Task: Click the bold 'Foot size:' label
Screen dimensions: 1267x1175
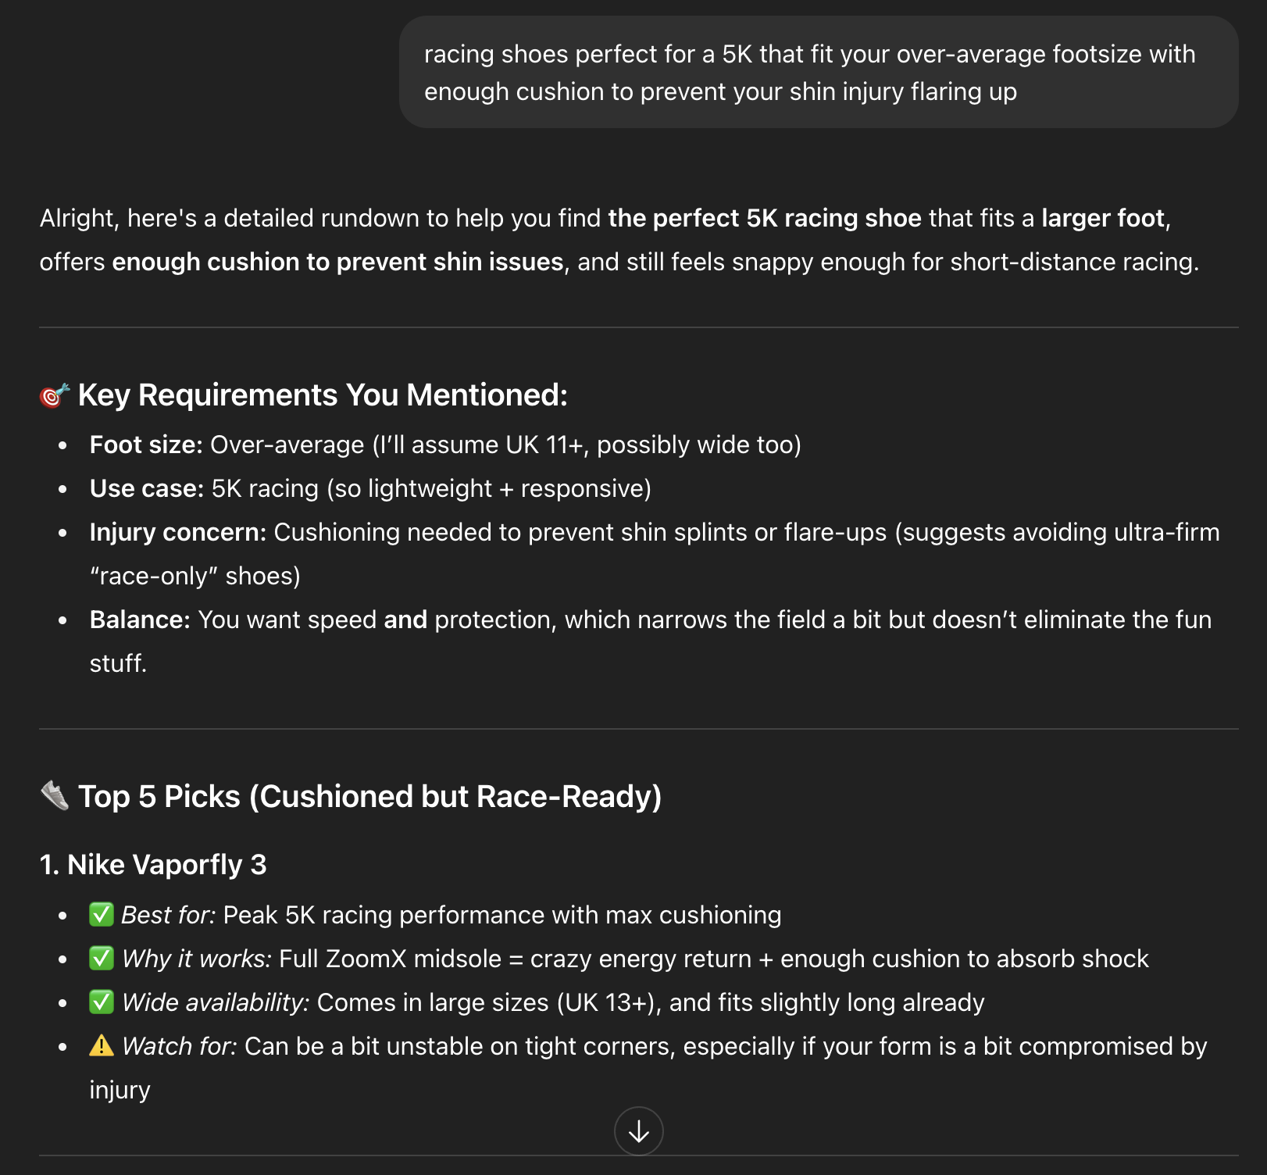Action: (146, 445)
